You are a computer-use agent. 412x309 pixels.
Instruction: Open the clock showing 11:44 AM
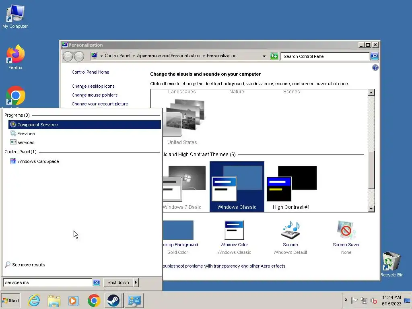(391, 301)
